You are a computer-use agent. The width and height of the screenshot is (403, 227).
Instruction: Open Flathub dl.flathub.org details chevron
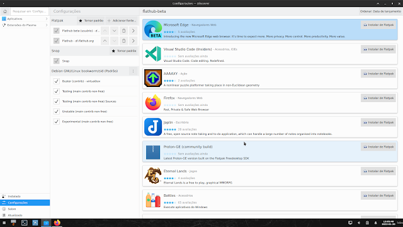pyautogui.click(x=133, y=41)
